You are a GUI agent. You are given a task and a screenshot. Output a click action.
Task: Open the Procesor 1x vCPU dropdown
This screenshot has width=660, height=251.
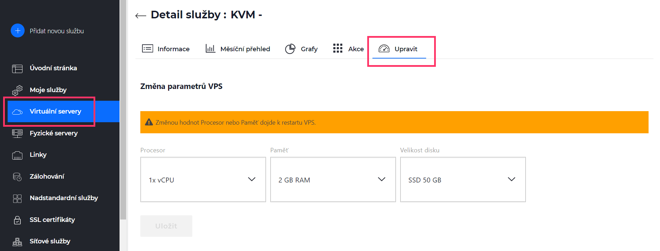pyautogui.click(x=203, y=179)
